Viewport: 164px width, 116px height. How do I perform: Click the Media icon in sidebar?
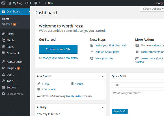pyautogui.click(x=3, y=40)
